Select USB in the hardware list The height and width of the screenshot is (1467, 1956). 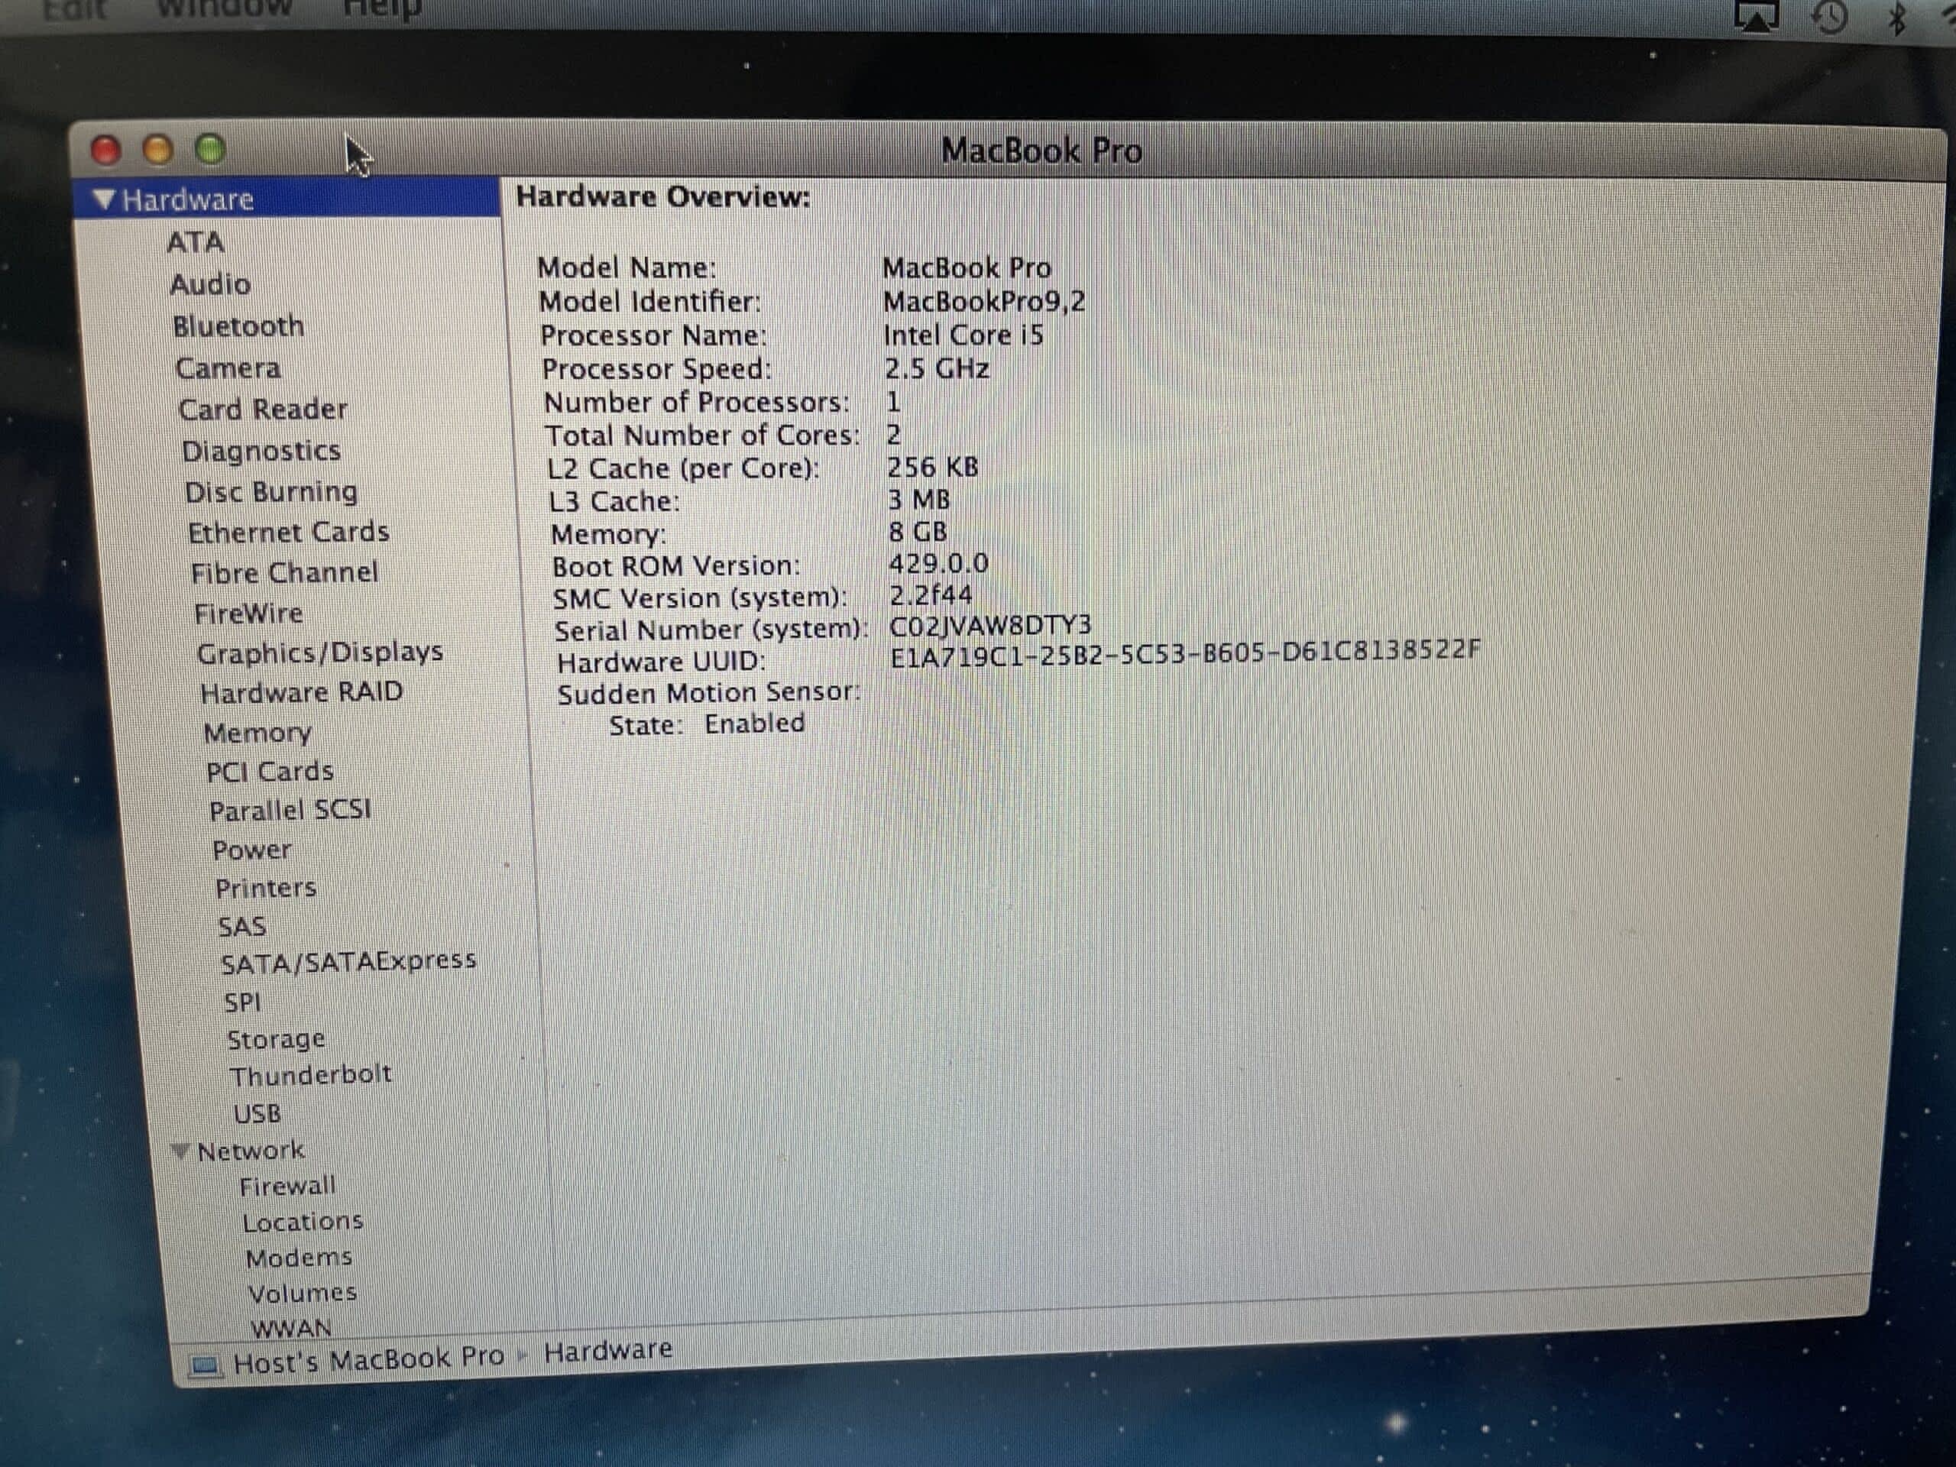pos(257,1113)
